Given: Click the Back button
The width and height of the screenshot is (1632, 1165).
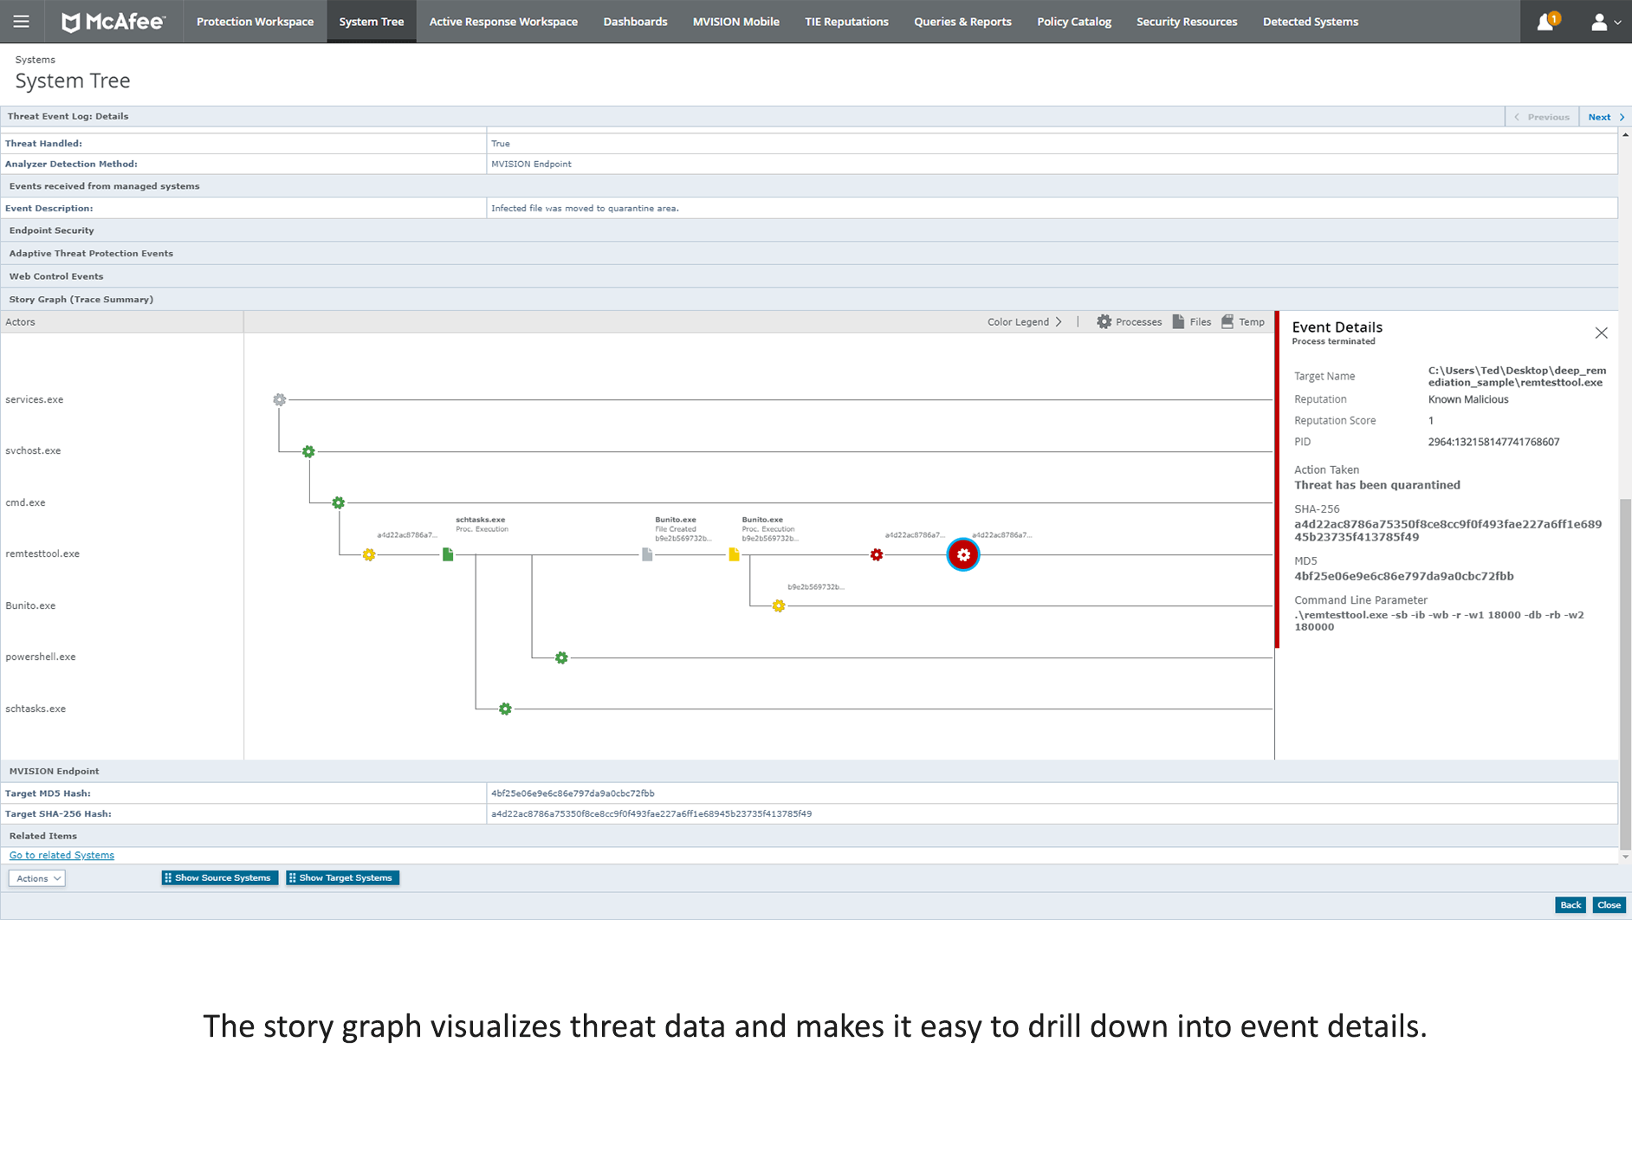Looking at the screenshot, I should (1570, 905).
